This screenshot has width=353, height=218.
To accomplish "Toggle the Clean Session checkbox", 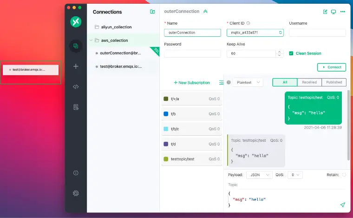I will [x=291, y=53].
